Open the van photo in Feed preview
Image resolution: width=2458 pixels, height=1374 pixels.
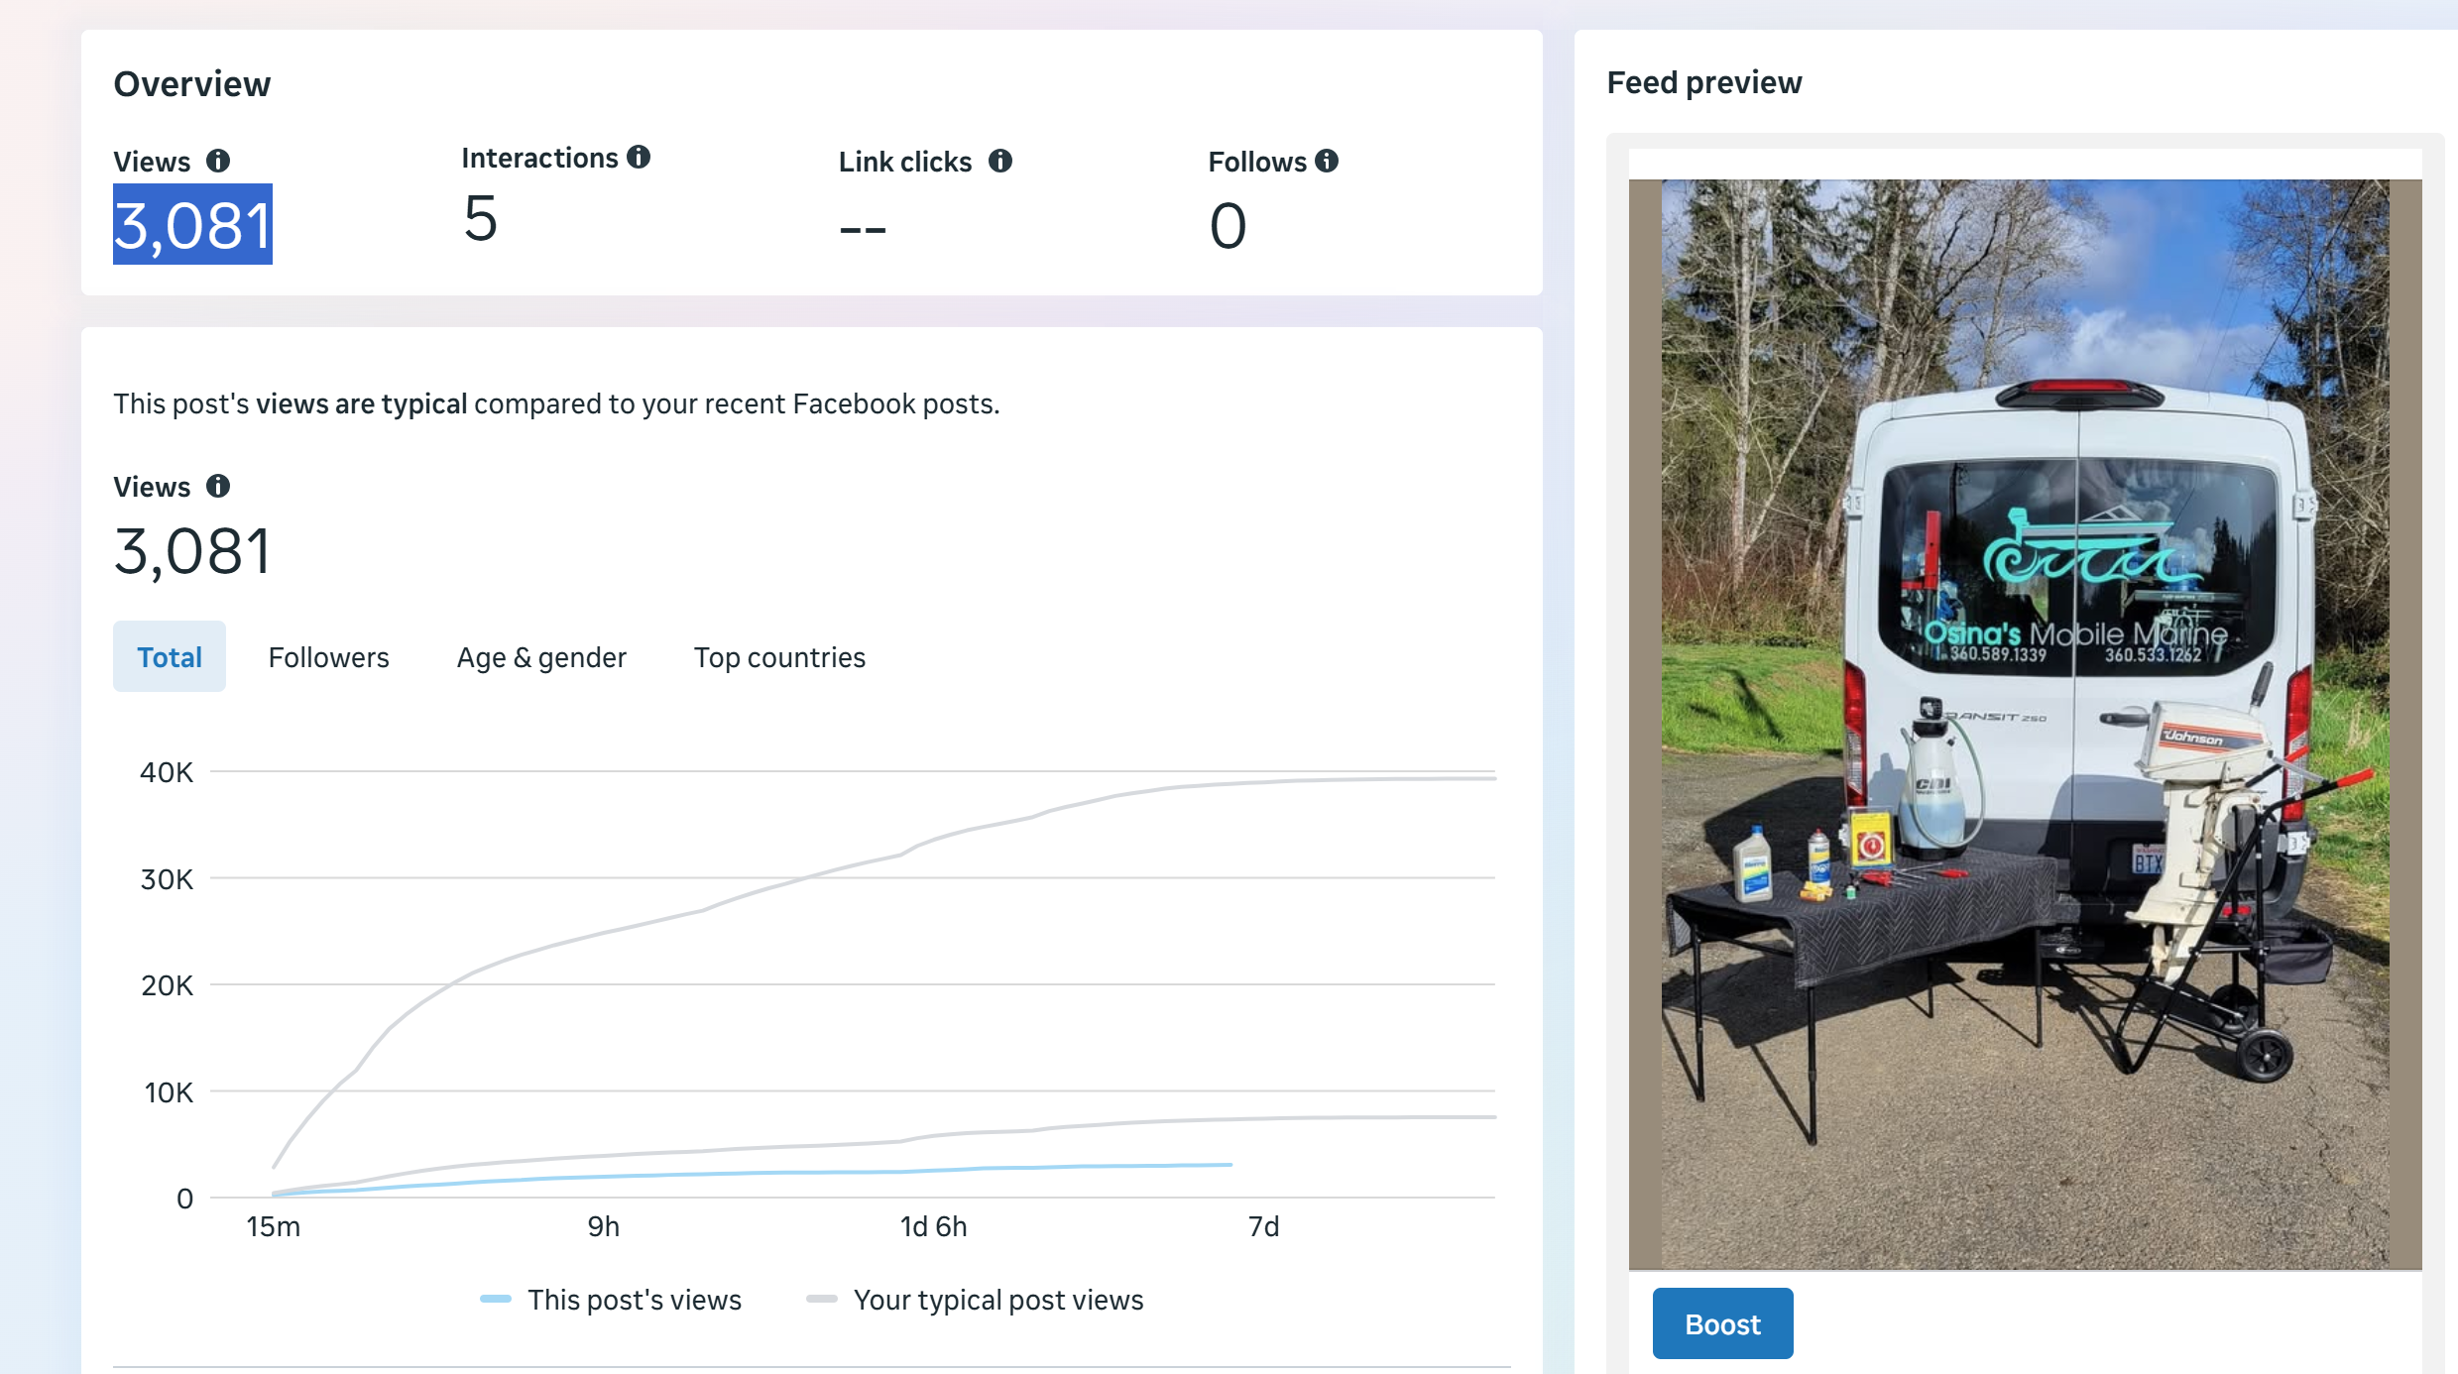2025,724
